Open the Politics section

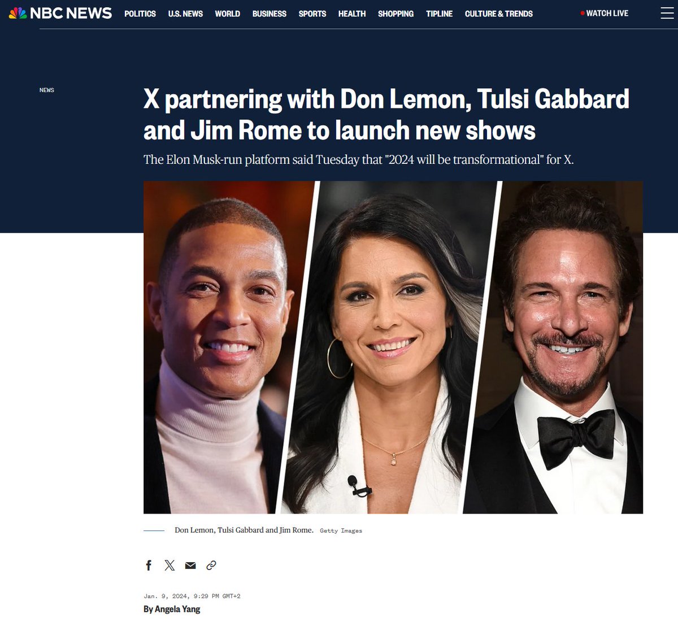click(x=140, y=14)
